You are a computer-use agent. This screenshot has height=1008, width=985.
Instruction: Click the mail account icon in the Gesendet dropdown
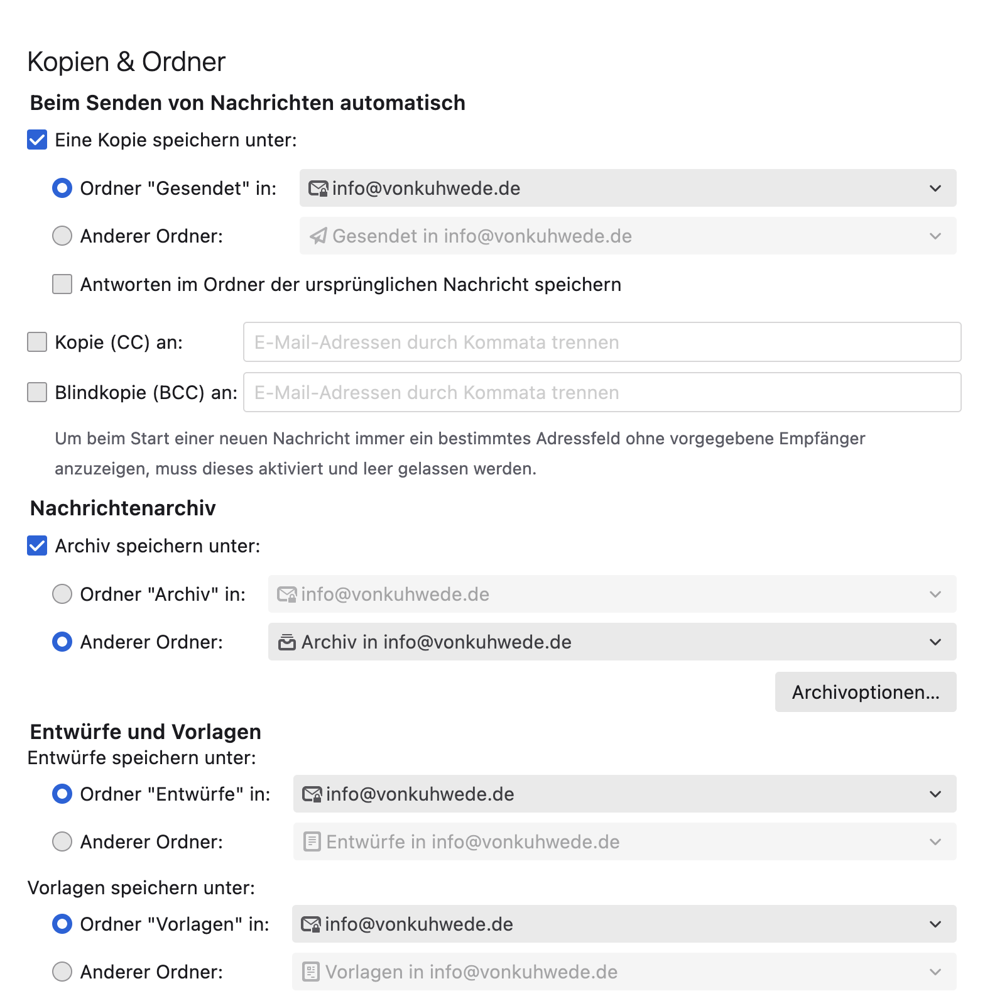click(318, 189)
